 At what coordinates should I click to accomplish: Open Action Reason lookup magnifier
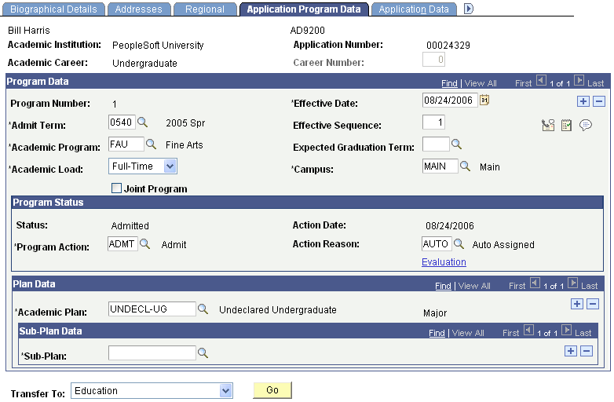pyautogui.click(x=459, y=244)
